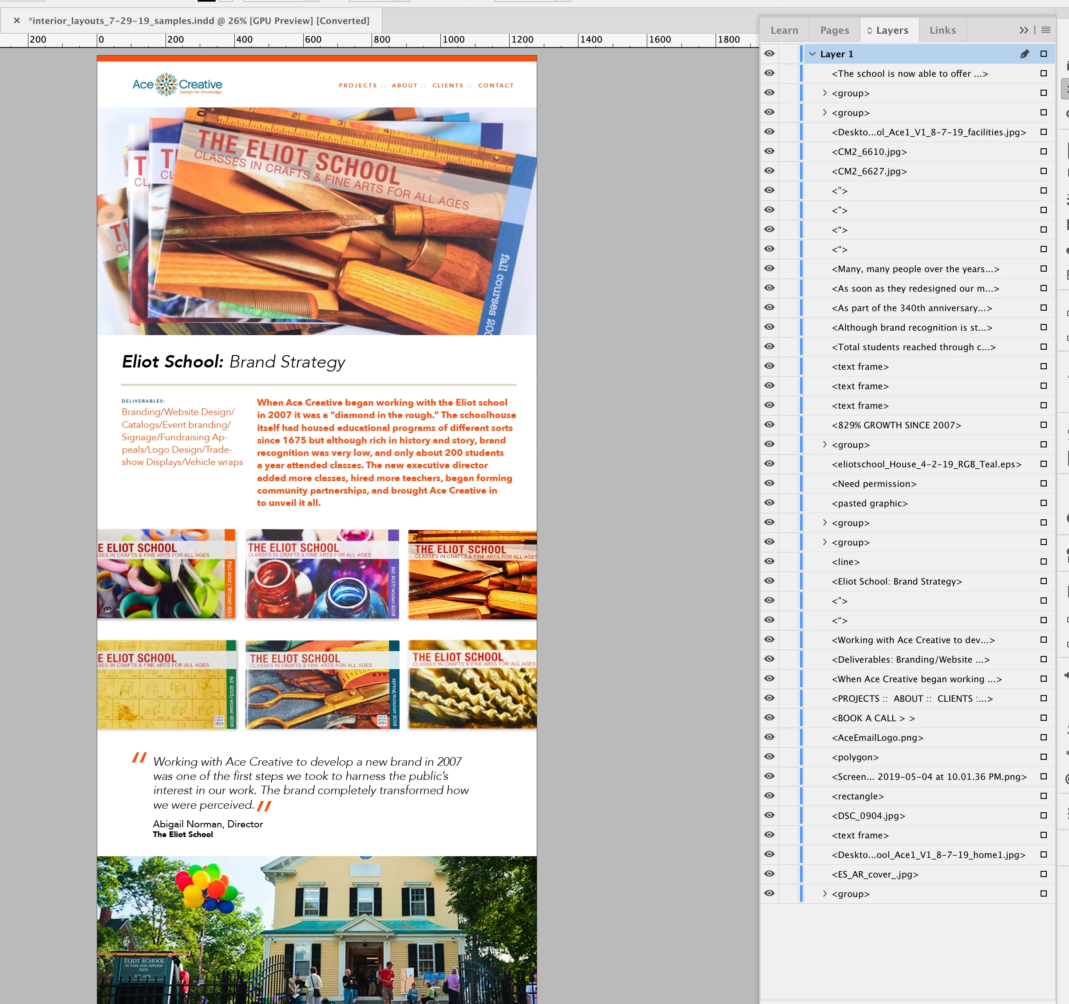
Task: Collapse Layer 1 with its chevron
Action: 812,54
